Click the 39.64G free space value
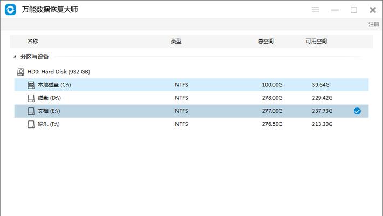The image size is (383, 216). 320,85
